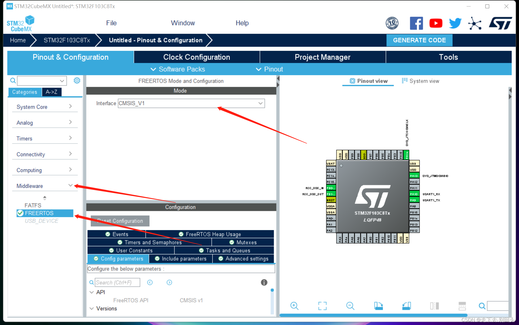
Task: Click the Reset Configuration button
Action: 120,221
